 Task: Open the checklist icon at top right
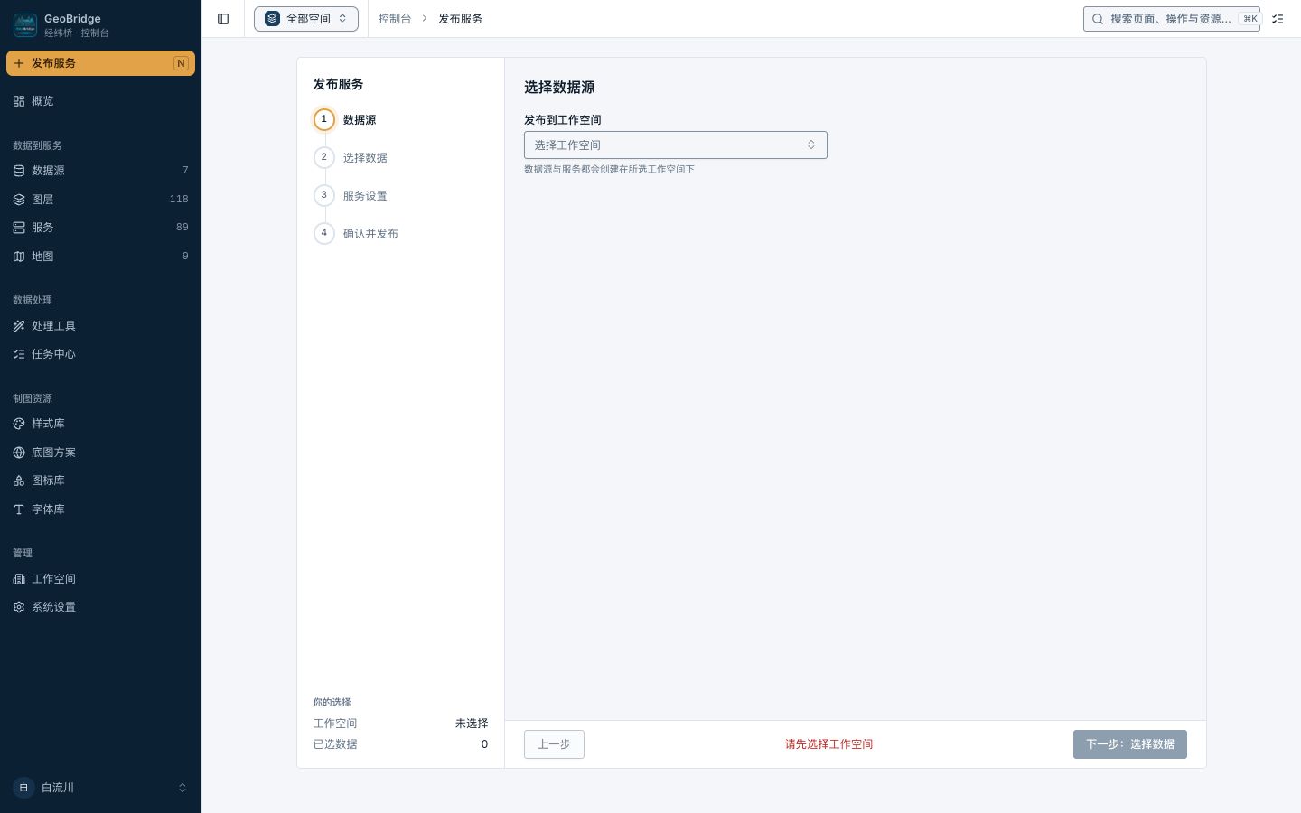point(1278,19)
